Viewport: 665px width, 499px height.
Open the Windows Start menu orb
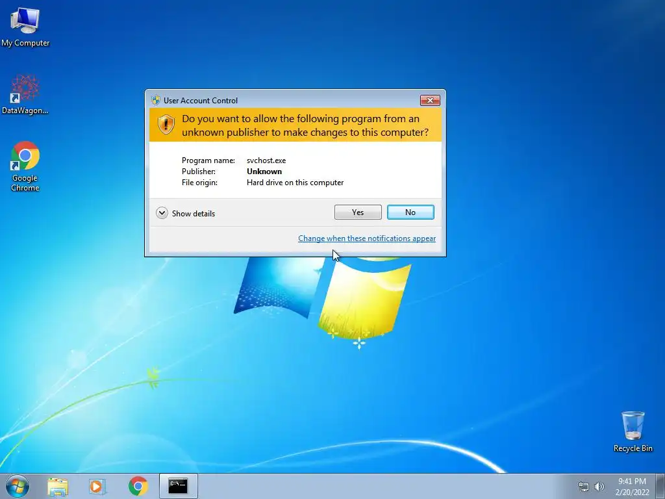(18, 486)
